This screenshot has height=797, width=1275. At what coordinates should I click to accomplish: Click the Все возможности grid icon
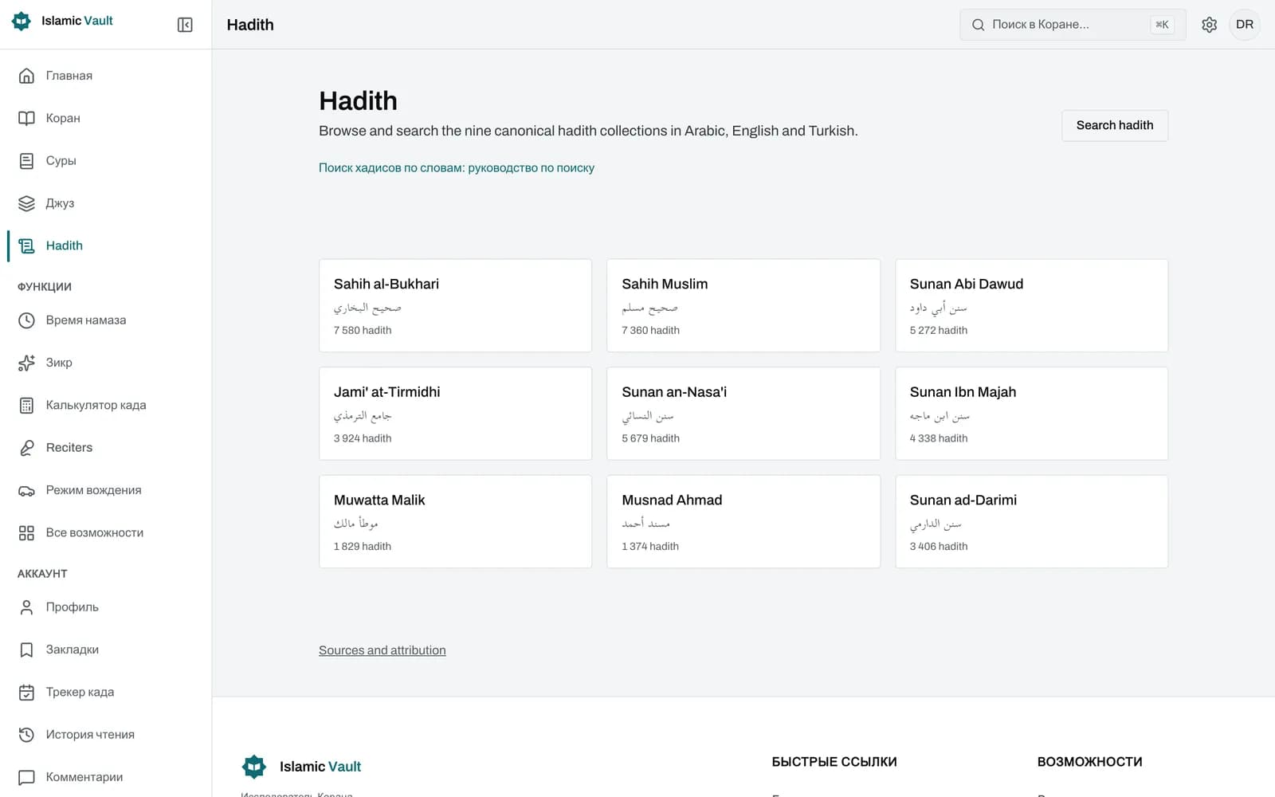pos(26,532)
